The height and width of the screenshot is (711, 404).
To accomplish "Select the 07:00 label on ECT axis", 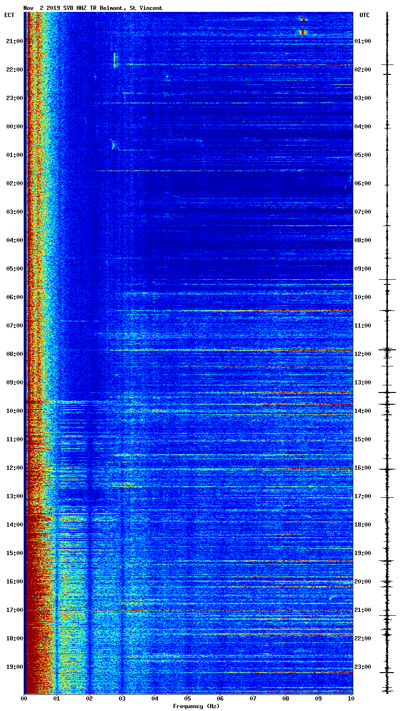I will coord(14,326).
